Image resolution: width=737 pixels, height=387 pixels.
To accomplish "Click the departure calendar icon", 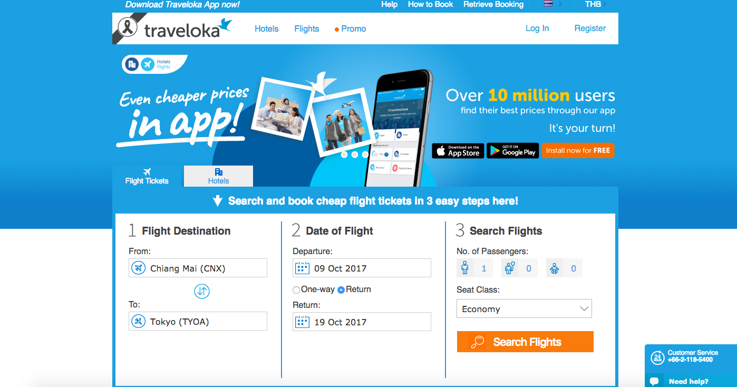I will click(302, 268).
